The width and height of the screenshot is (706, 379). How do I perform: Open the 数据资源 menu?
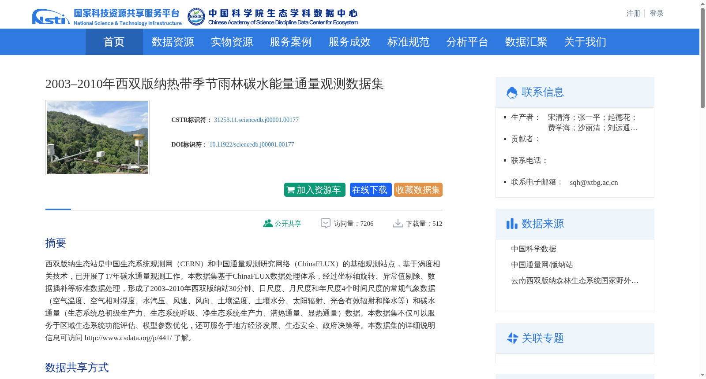point(173,42)
